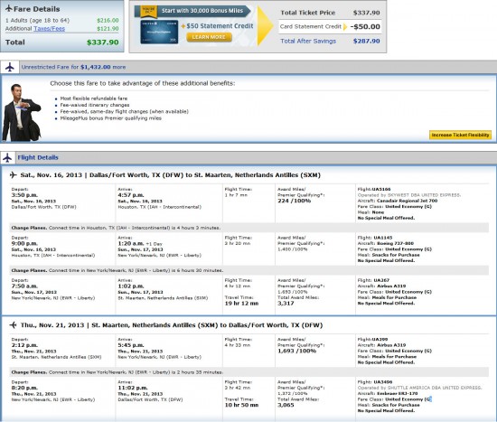Click the 8:20 p.m. departure time
The width and height of the screenshot is (497, 422).
pyautogui.click(x=24, y=388)
